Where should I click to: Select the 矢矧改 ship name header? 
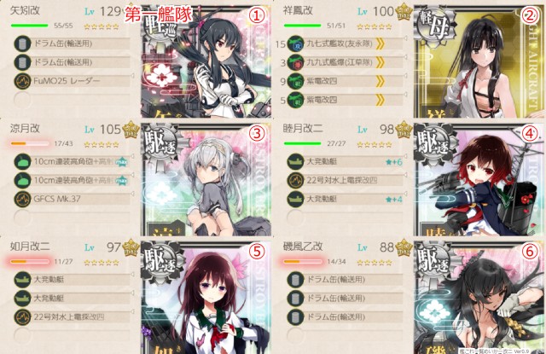coord(25,10)
